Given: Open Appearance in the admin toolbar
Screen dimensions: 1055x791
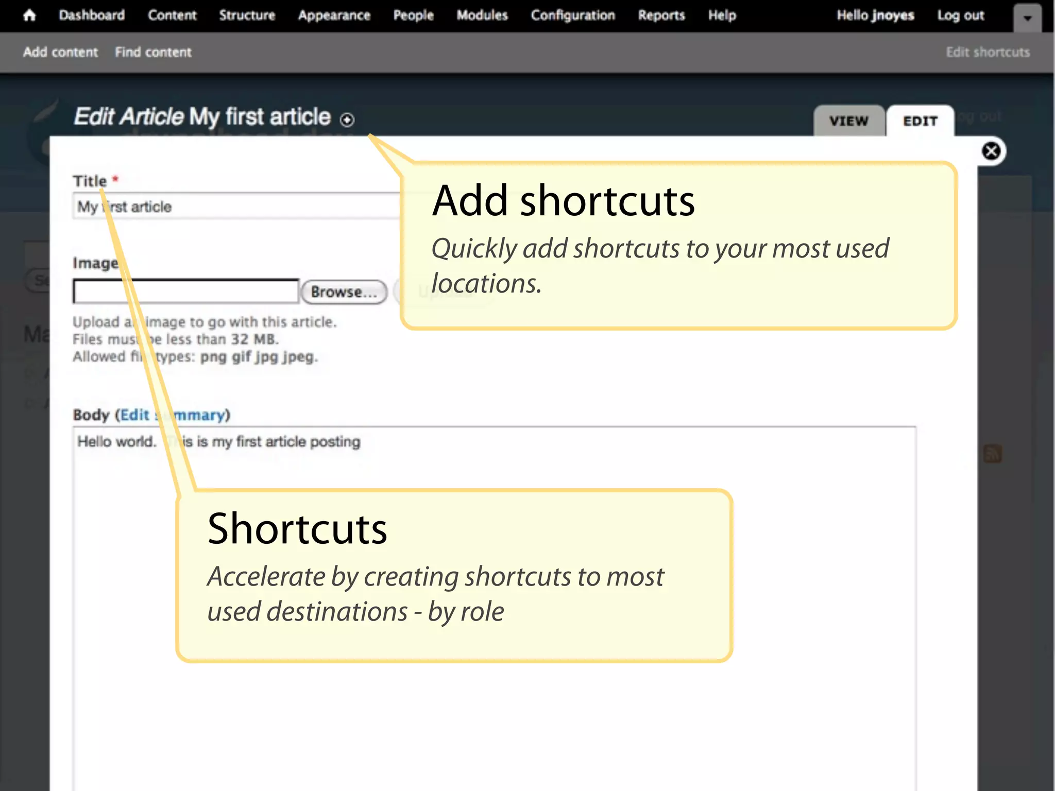Looking at the screenshot, I should [x=334, y=15].
